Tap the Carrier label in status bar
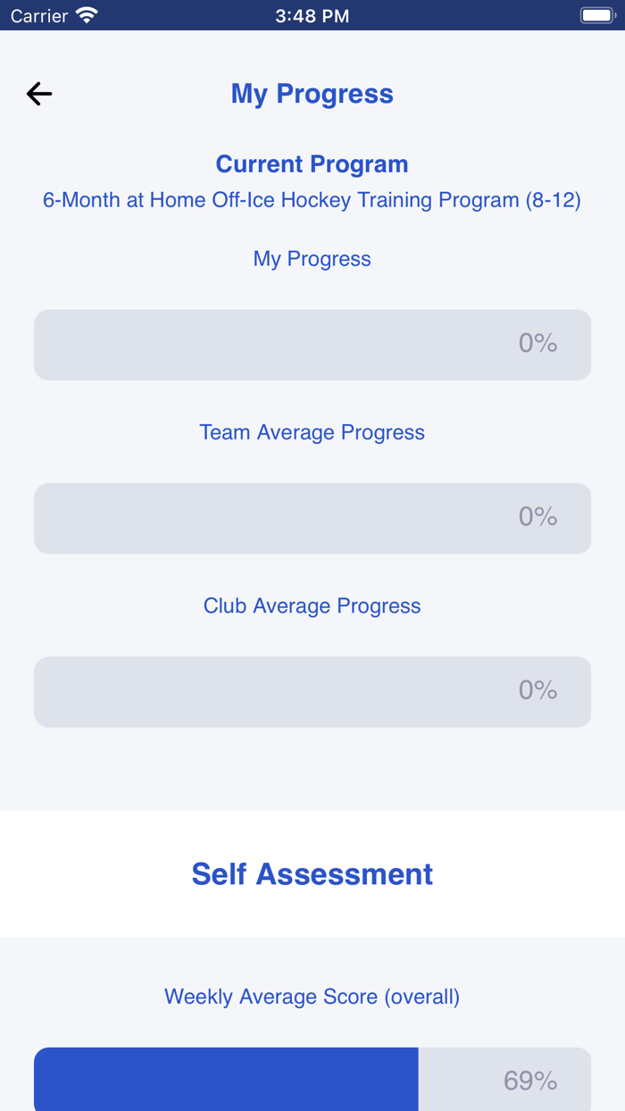Image resolution: width=625 pixels, height=1111 pixels. (39, 16)
